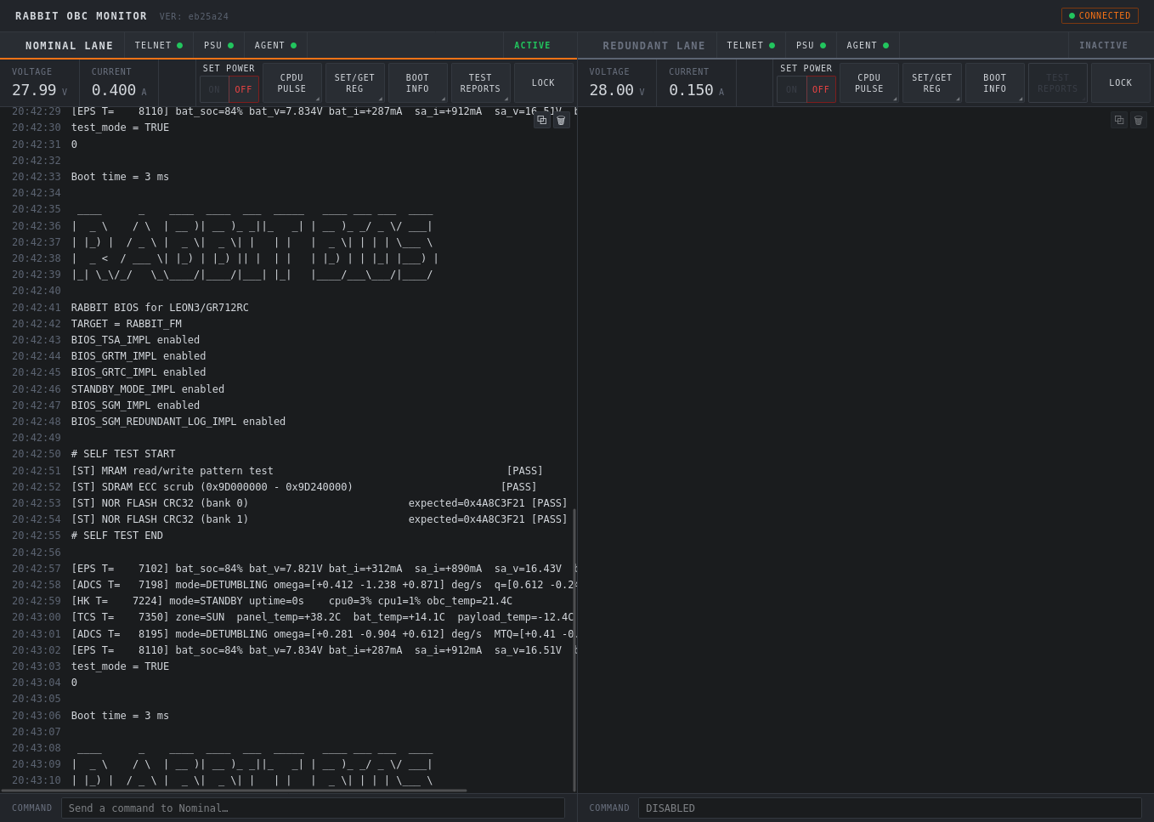The image size is (1154, 822).
Task: Click the Redundant lane INACTIVE status label
Action: 1104,46
